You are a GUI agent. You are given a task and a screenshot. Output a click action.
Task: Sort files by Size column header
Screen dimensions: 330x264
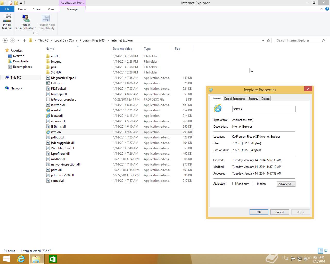click(183, 48)
